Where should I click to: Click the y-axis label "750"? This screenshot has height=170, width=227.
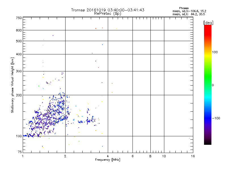[x=19, y=18]
